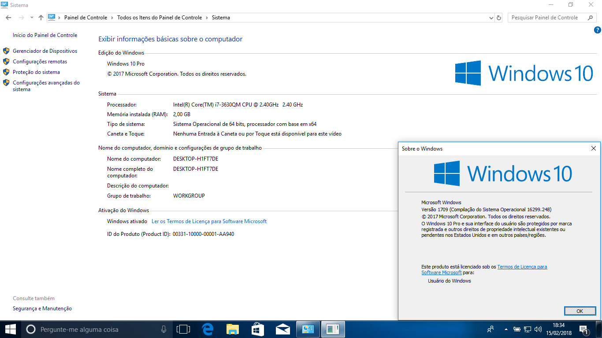Open the People icon in the taskbar
602x338 pixels.
[x=491, y=329]
